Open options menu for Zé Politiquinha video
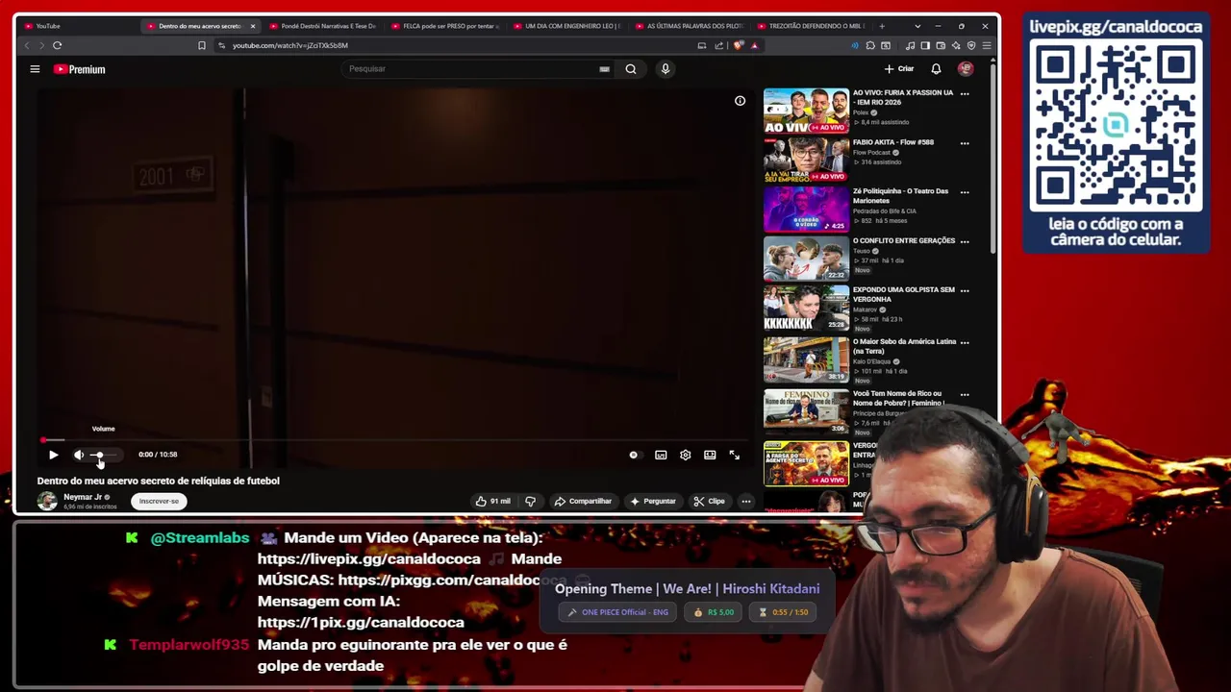1231x692 pixels. pyautogui.click(x=965, y=192)
